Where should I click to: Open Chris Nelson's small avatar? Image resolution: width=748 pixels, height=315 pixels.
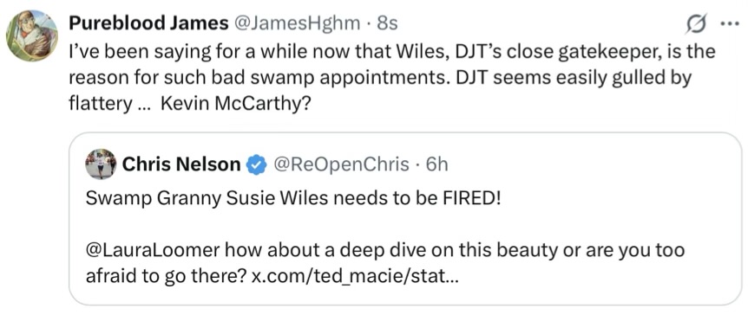pyautogui.click(x=101, y=164)
